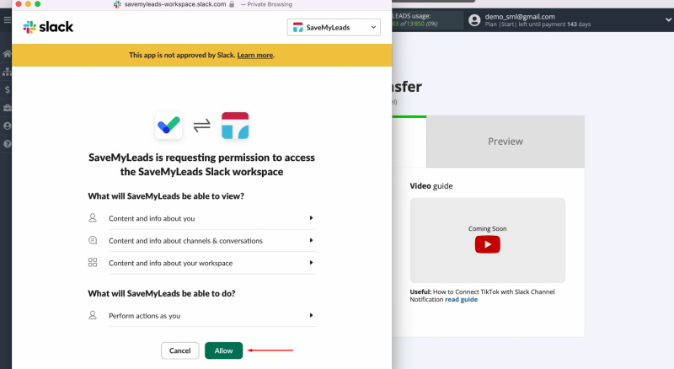This screenshot has height=369, width=674.
Task: Click the Slack workspace app icon
Action: click(235, 126)
